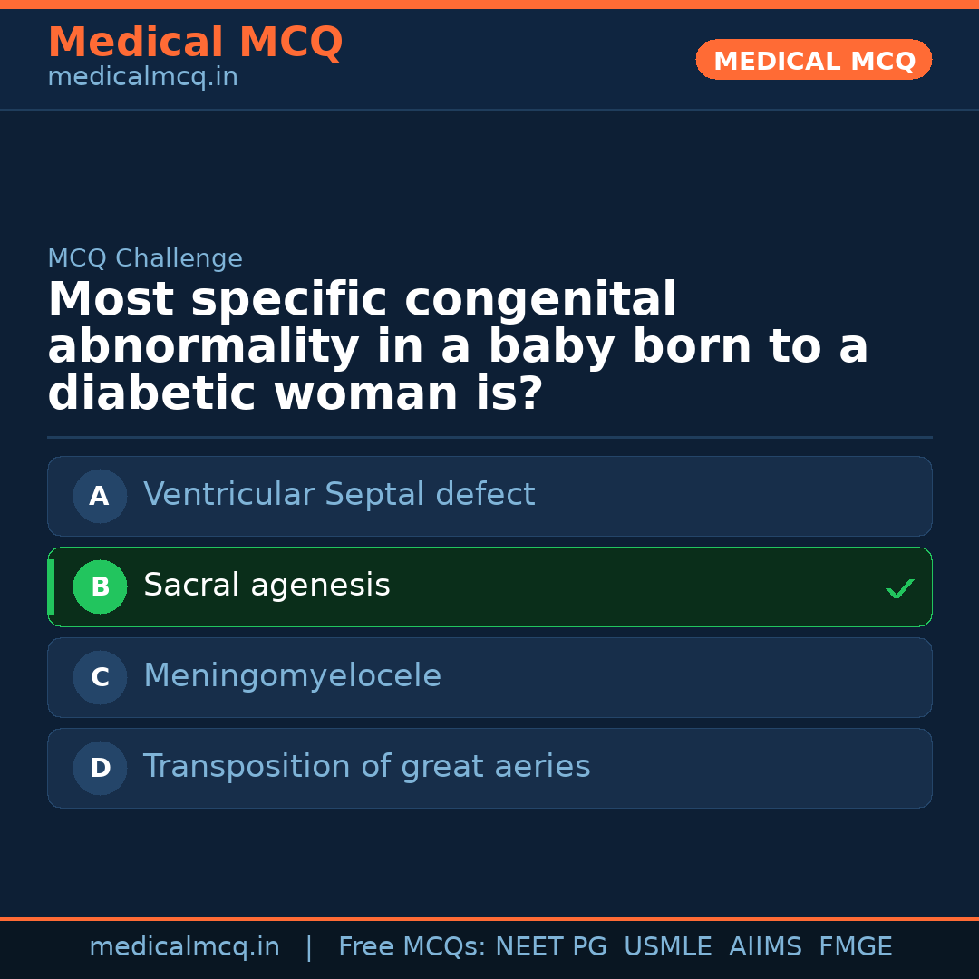The width and height of the screenshot is (979, 979).
Task: Click the MCQ Challenge label
Action: [145, 259]
